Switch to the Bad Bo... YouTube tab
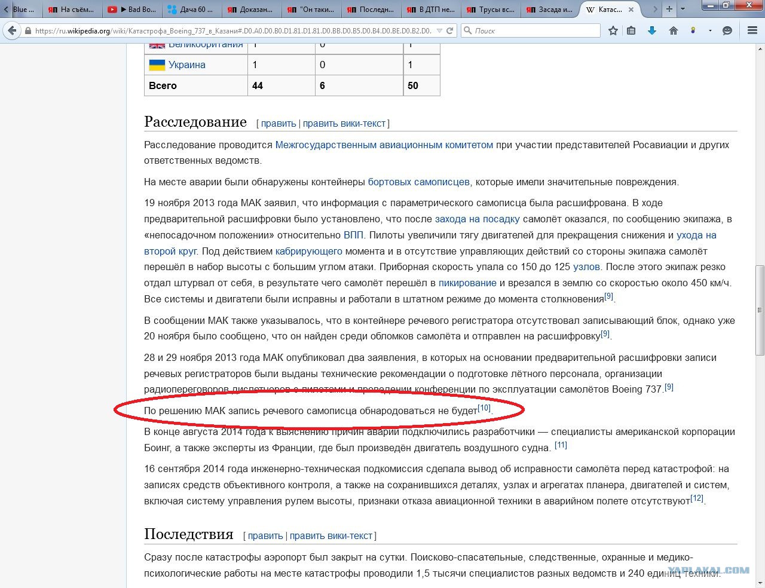Image resolution: width=765 pixels, height=588 pixels. click(132, 10)
